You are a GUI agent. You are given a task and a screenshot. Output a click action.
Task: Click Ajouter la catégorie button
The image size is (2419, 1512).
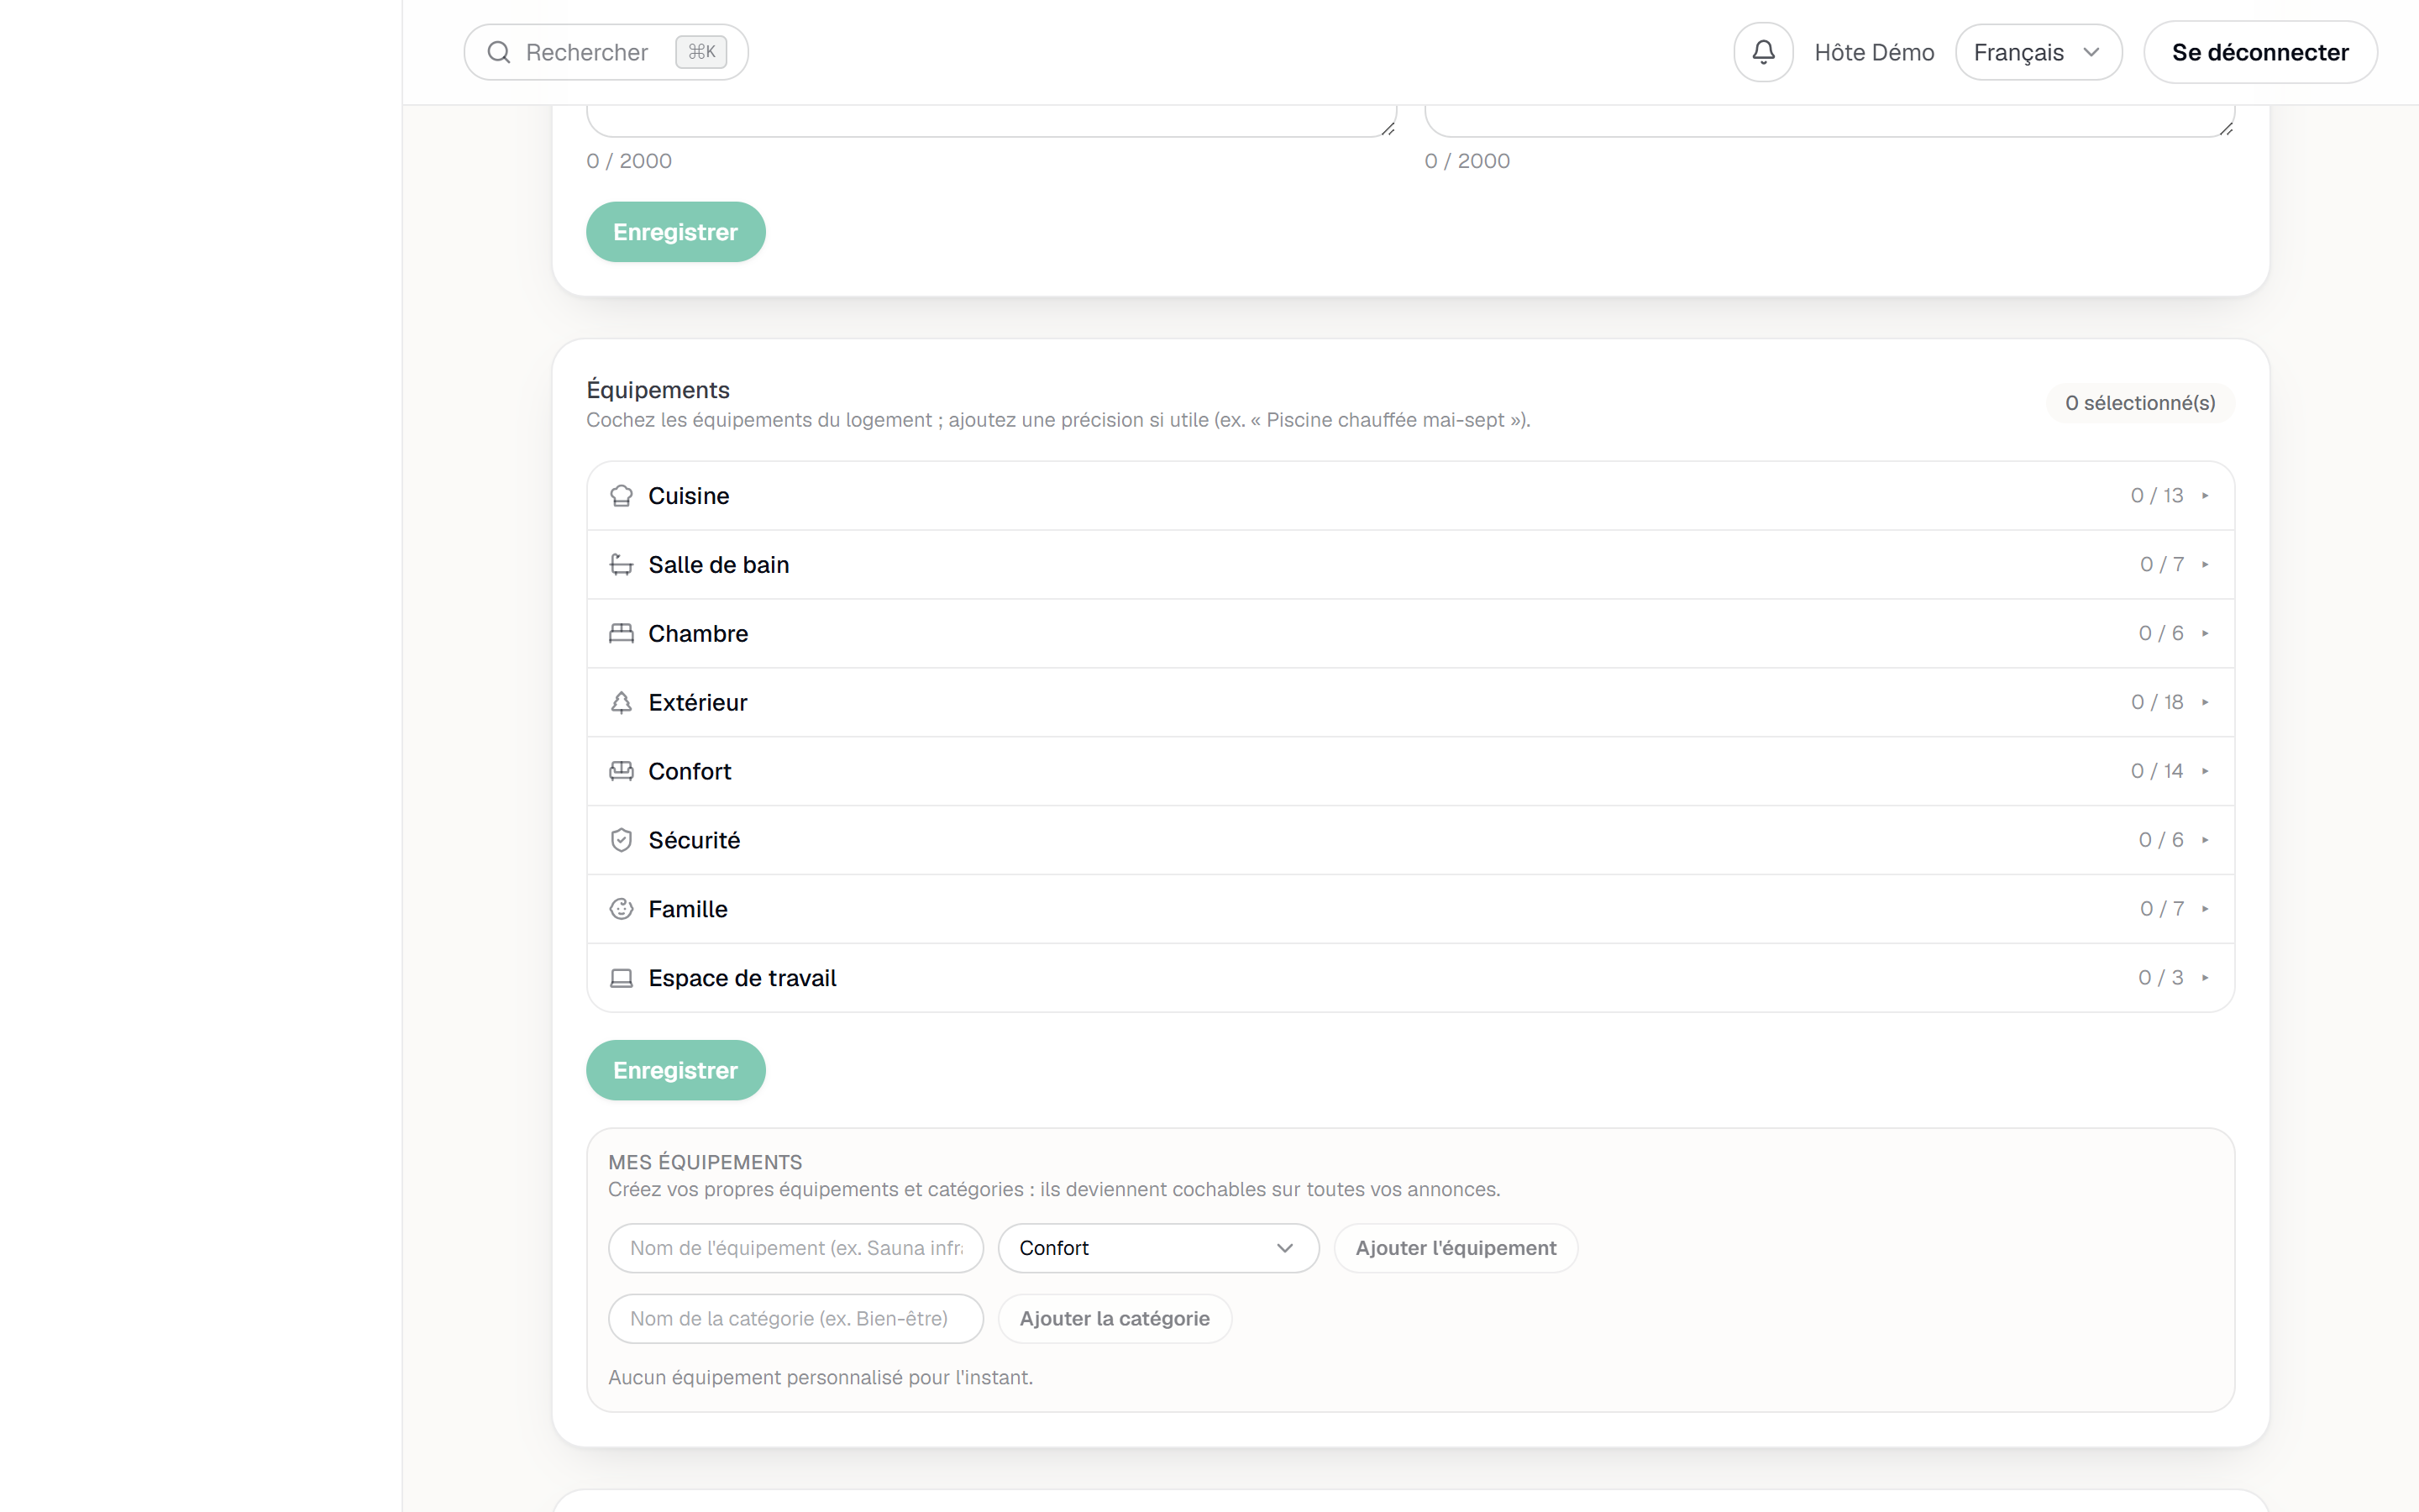(1115, 1319)
